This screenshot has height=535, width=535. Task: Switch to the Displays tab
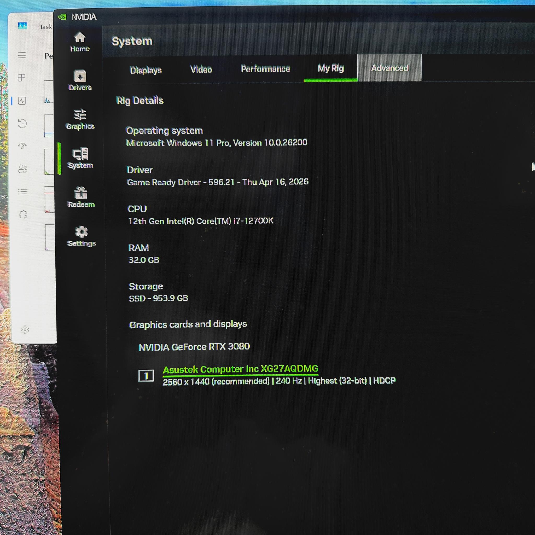146,70
